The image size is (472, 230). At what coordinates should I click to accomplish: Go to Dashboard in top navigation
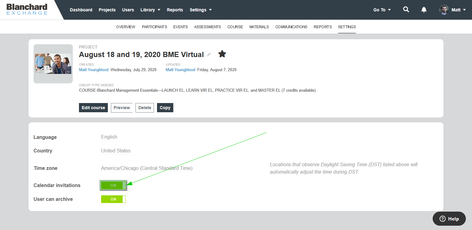click(x=81, y=10)
